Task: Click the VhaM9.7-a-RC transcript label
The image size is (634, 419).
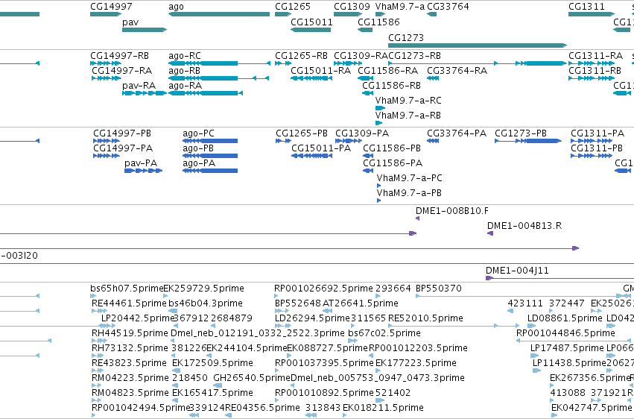Action: pyautogui.click(x=408, y=101)
